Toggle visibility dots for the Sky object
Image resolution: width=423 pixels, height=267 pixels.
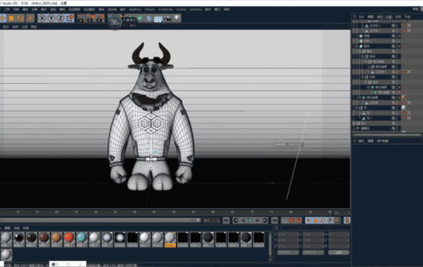click(397, 123)
